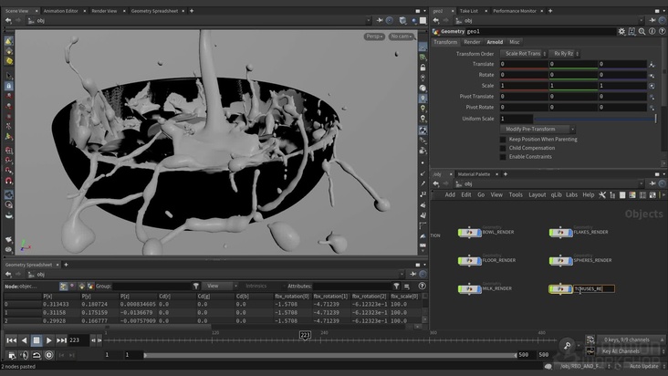Click the frame range slider bar
This screenshot has height=376, width=668.
pos(330,355)
